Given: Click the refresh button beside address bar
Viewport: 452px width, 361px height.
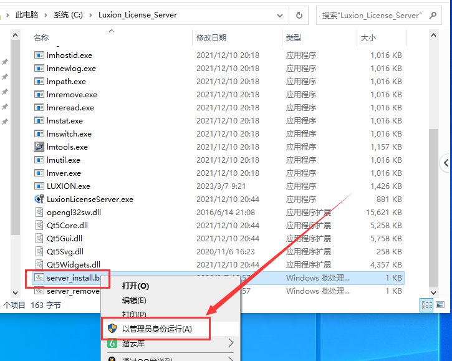Looking at the screenshot, I should 299,16.
